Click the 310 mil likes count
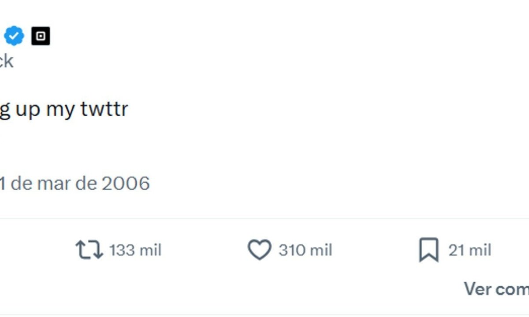 pyautogui.click(x=293, y=250)
